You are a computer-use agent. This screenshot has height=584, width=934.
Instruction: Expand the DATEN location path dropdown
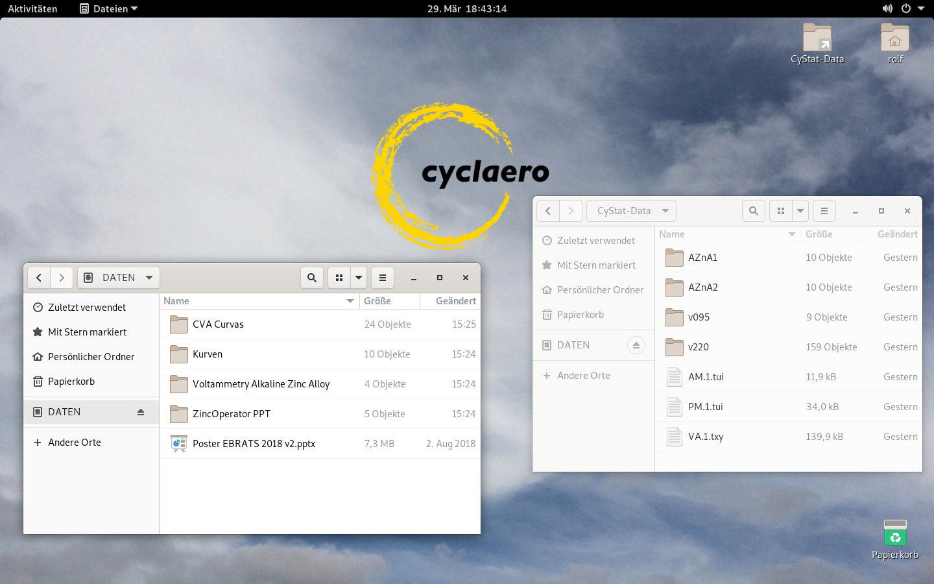point(149,278)
